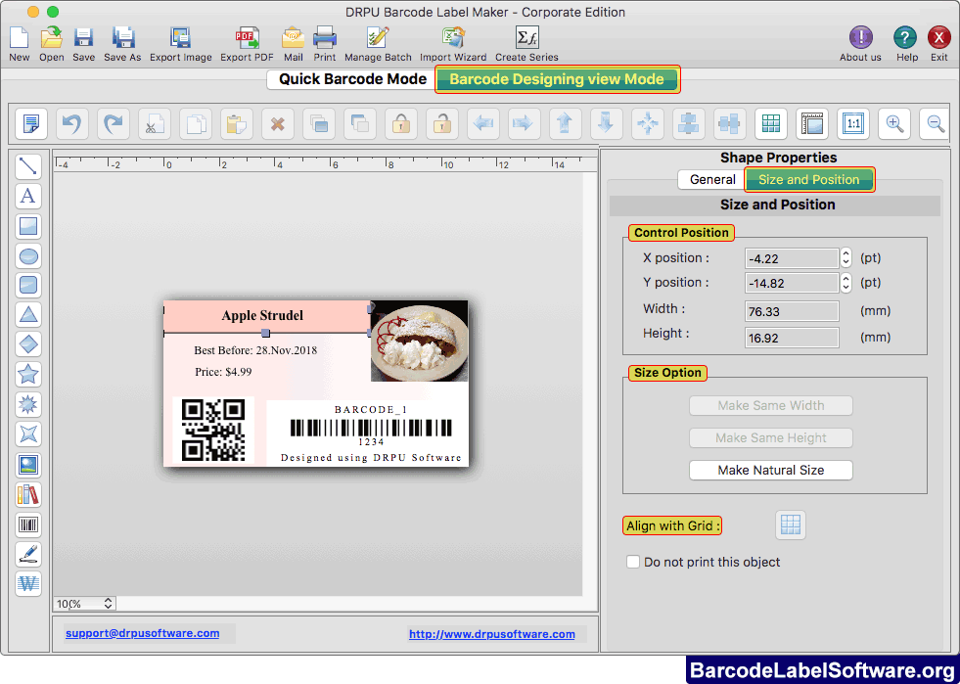Click the Width value field
The width and height of the screenshot is (960, 684).
(x=792, y=311)
